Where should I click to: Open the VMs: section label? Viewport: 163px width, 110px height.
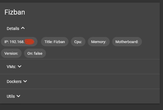pos(11,67)
